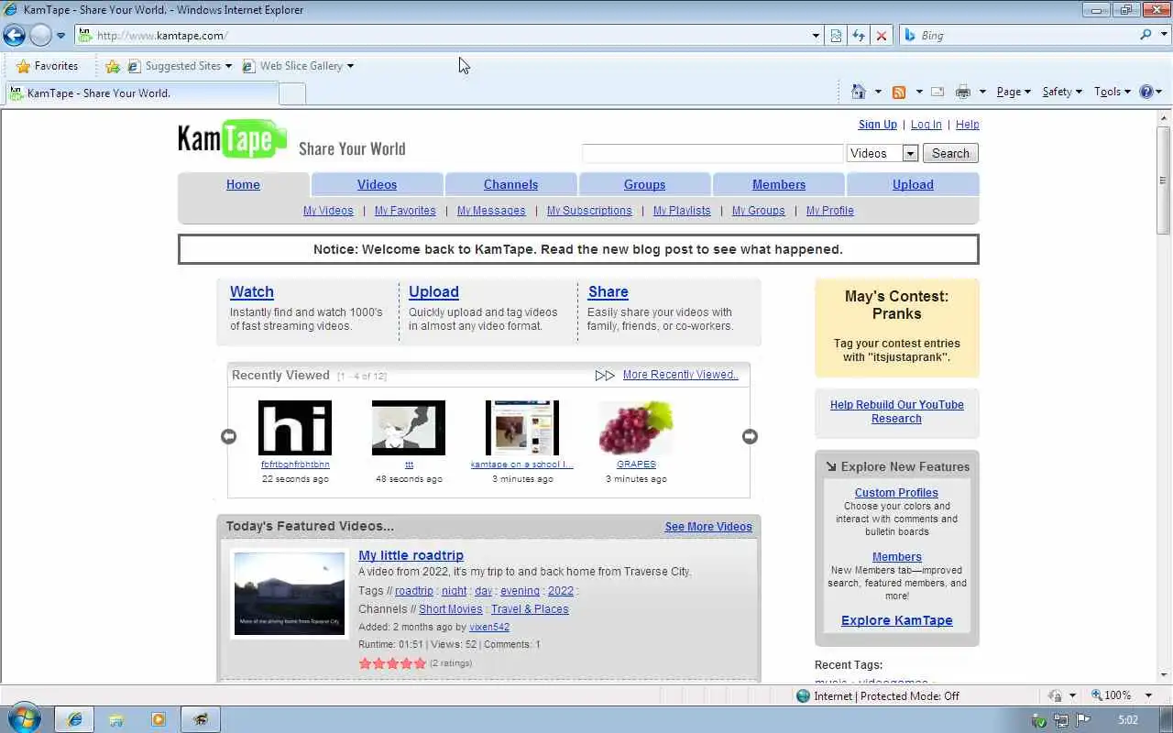Click the Search button

click(950, 153)
